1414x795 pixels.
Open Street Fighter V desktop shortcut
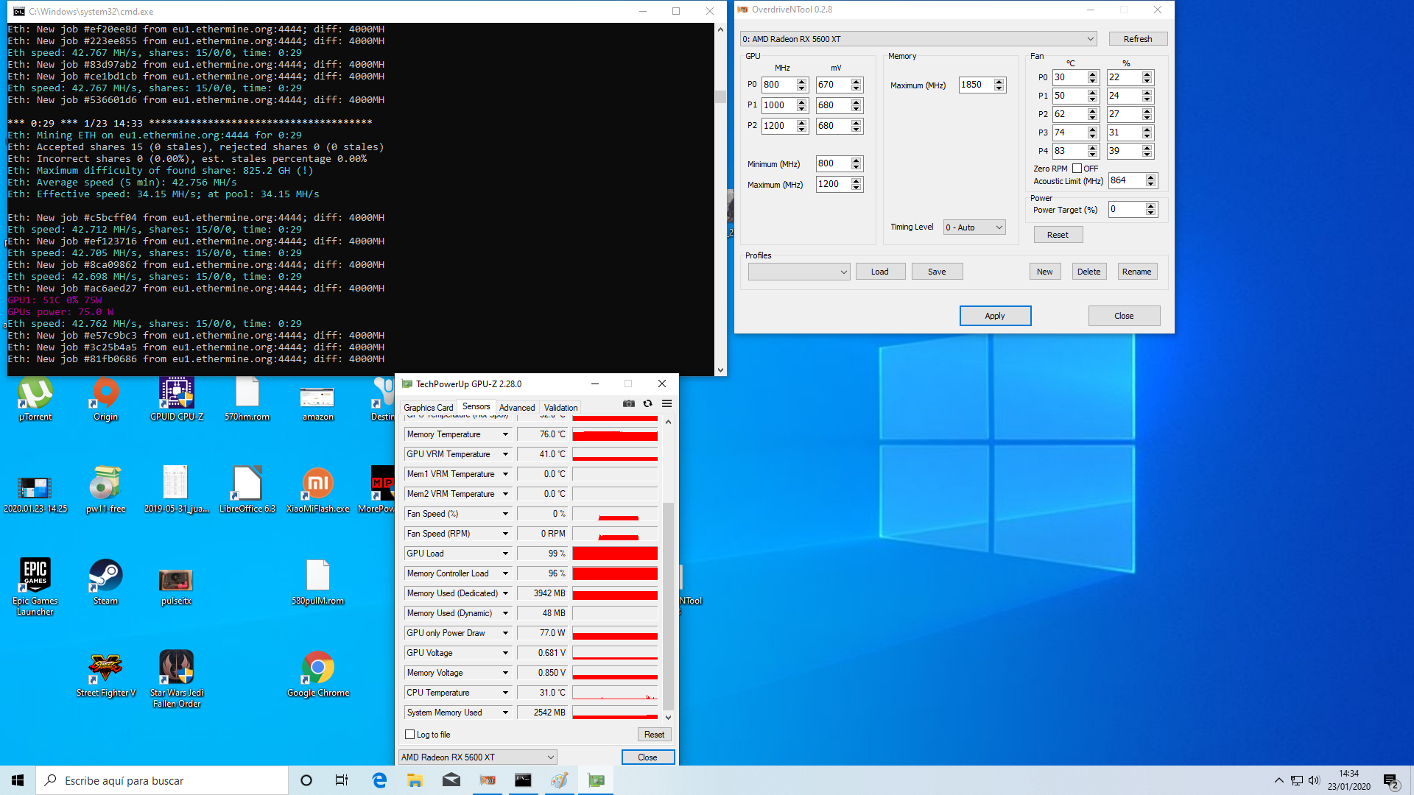click(106, 674)
